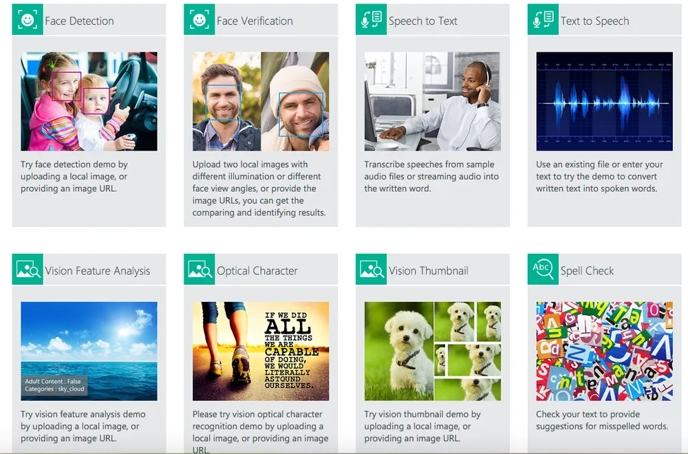
Task: Open the Face Detection demo title
Action: 79,21
